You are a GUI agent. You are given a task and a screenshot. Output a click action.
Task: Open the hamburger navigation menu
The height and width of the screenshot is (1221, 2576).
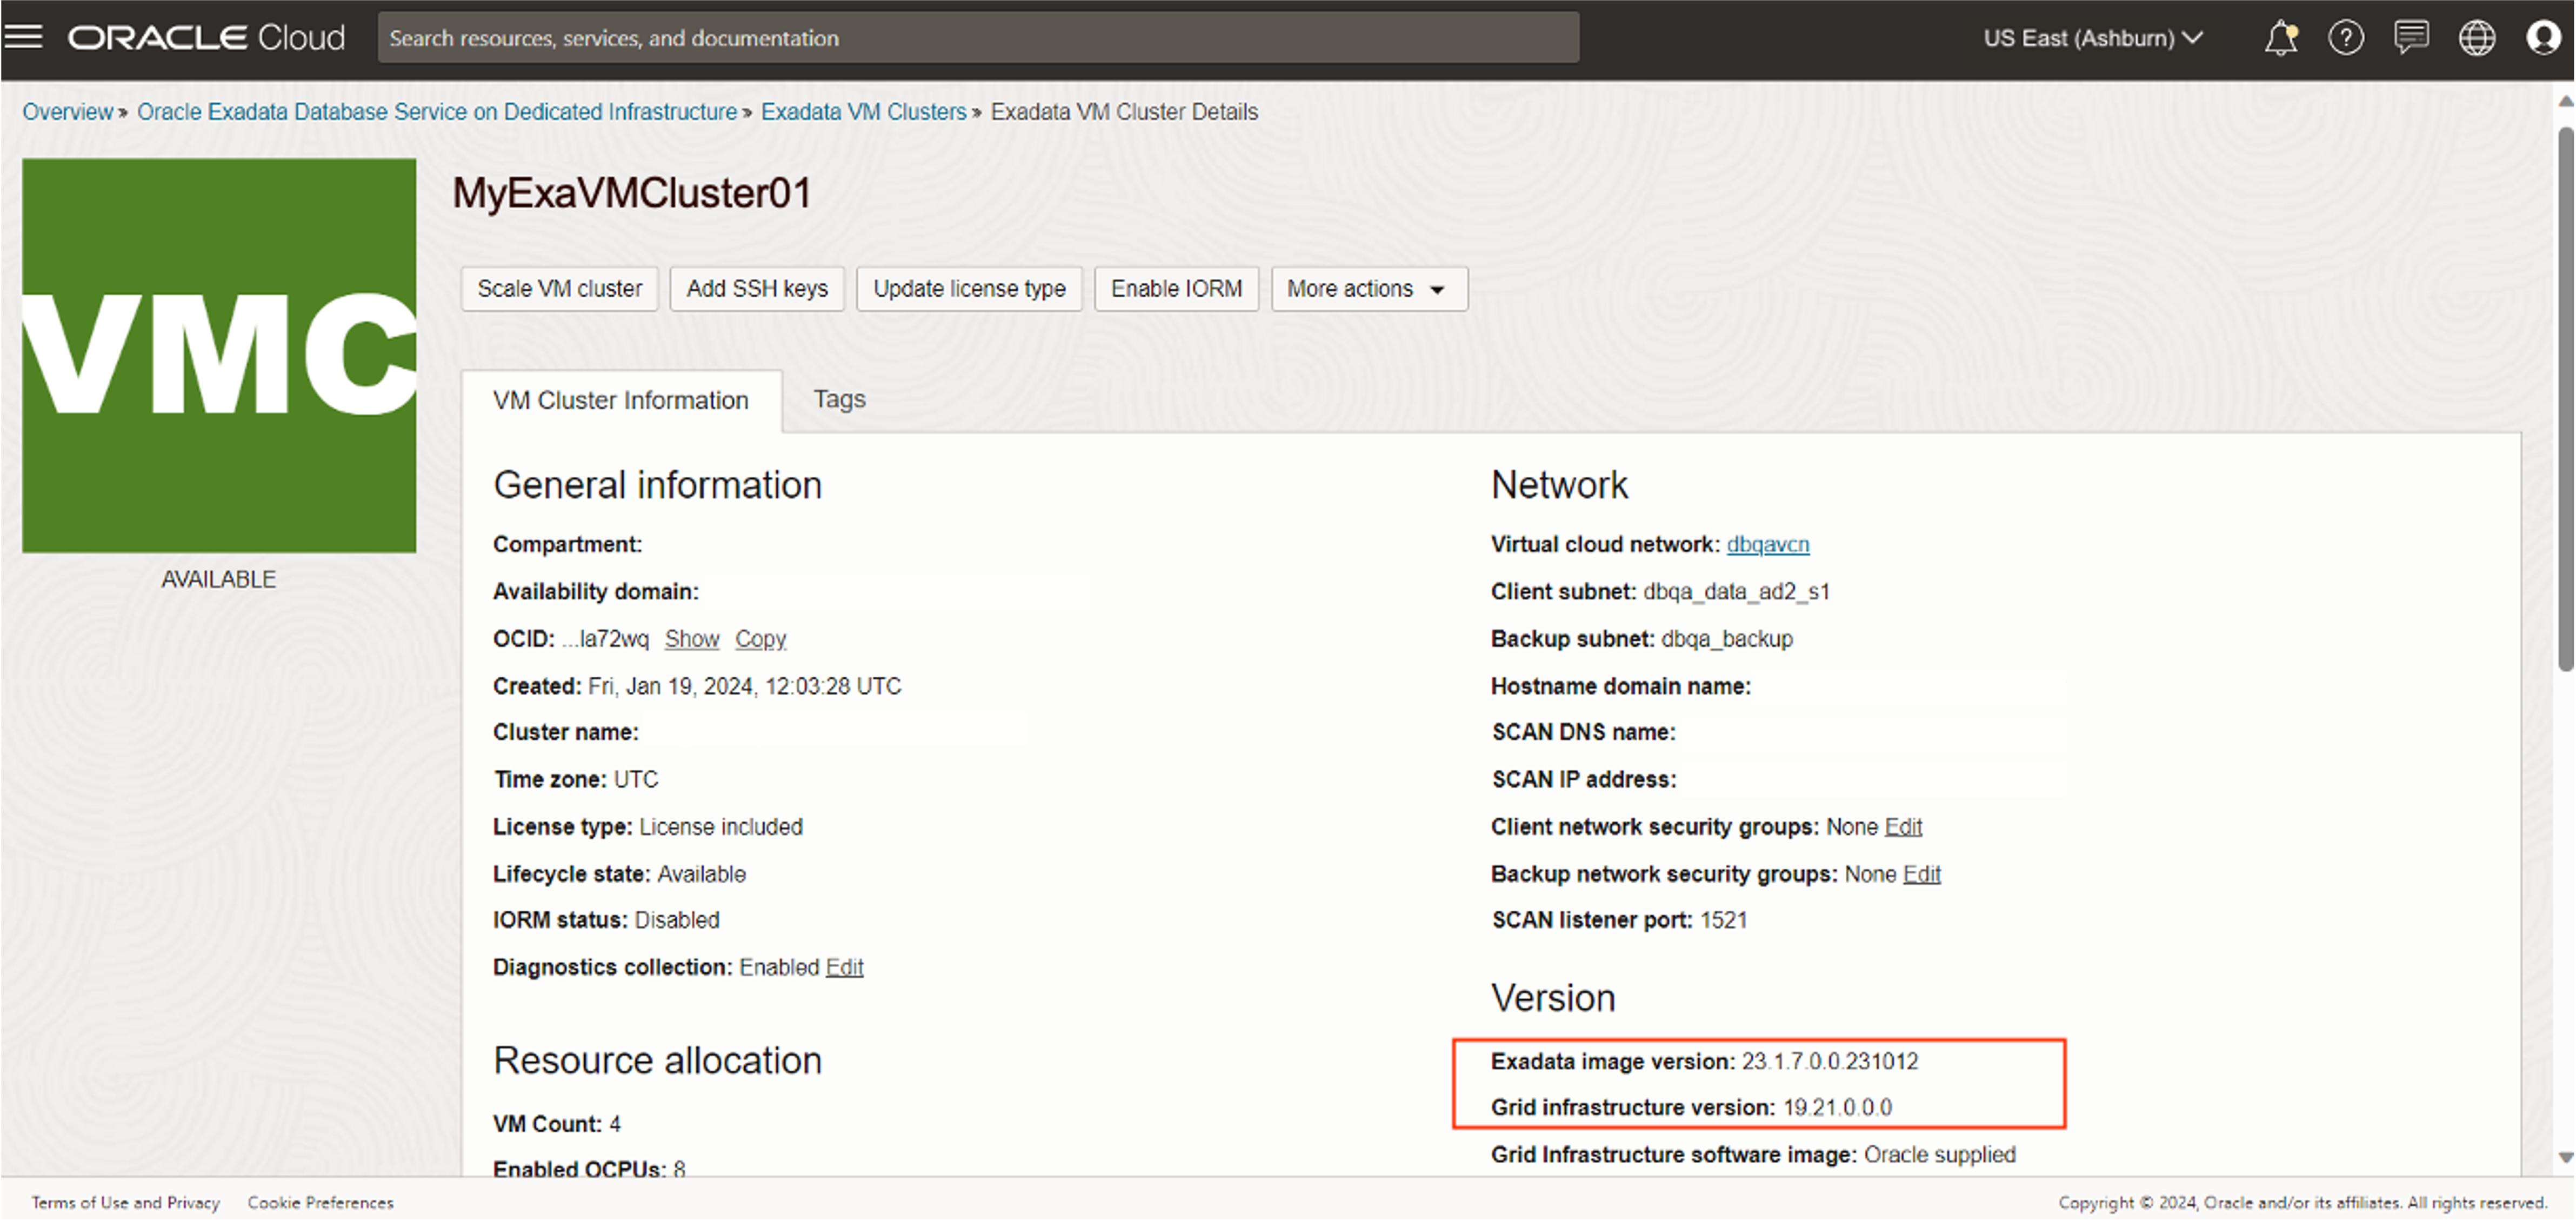[24, 37]
